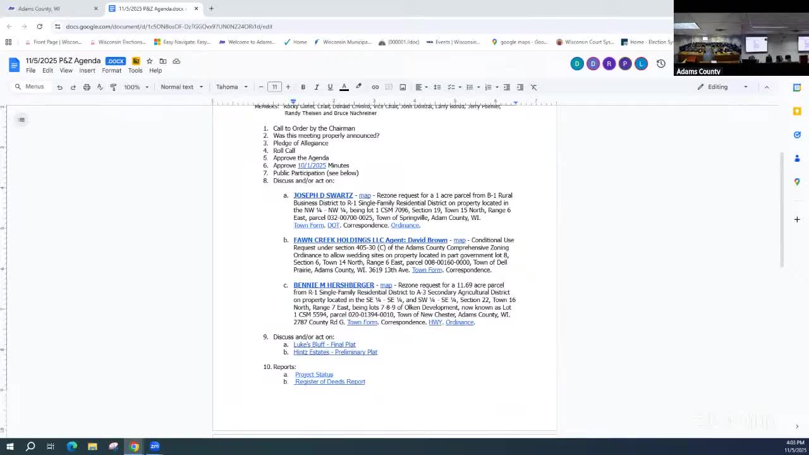
Task: Click the Undo arrow icon
Action: click(x=59, y=87)
